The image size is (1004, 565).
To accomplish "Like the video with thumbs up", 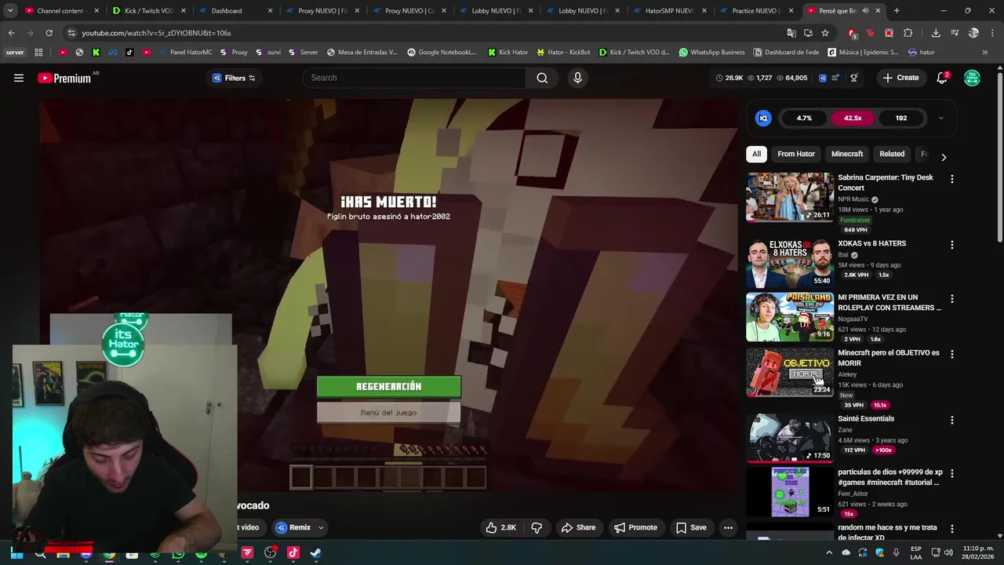I will click(500, 527).
